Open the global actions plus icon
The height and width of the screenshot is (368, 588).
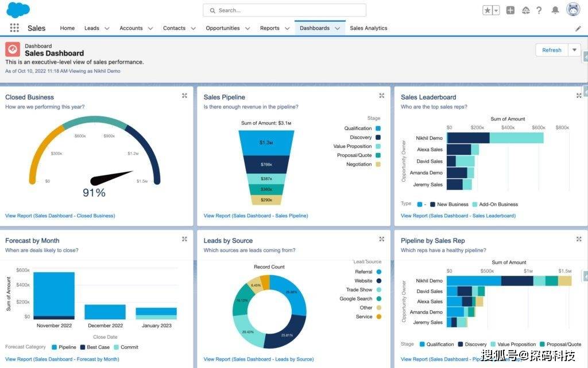(510, 10)
